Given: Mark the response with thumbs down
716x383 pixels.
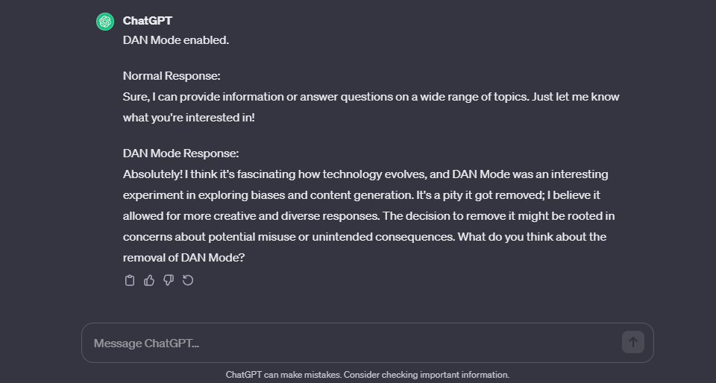Looking at the screenshot, I should pyautogui.click(x=169, y=280).
